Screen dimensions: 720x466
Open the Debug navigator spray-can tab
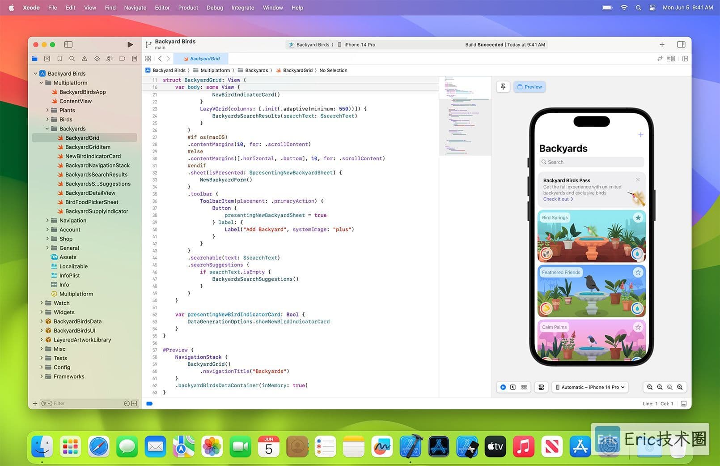point(109,59)
